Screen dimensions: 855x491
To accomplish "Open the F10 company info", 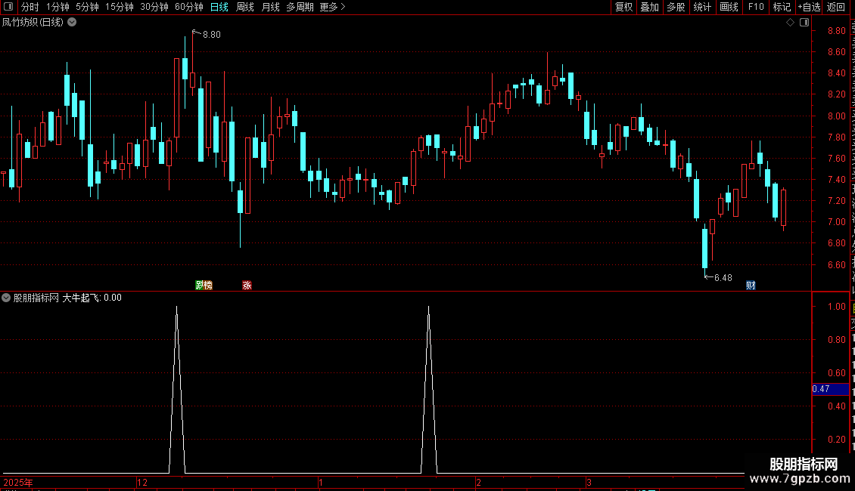I will [x=756, y=7].
